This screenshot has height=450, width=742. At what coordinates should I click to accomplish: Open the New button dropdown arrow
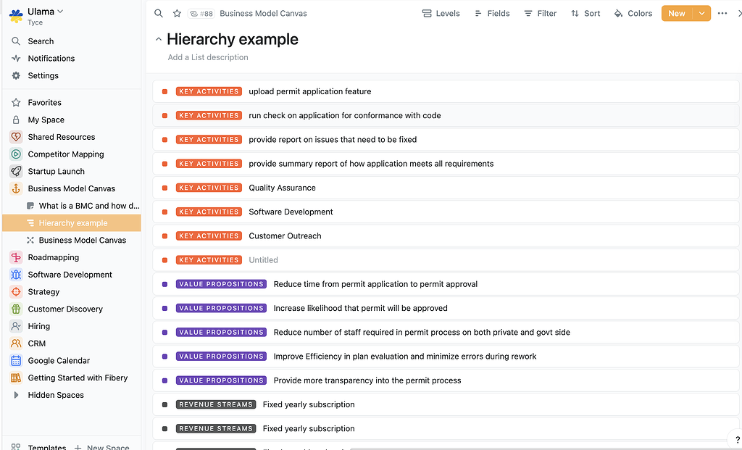[701, 13]
